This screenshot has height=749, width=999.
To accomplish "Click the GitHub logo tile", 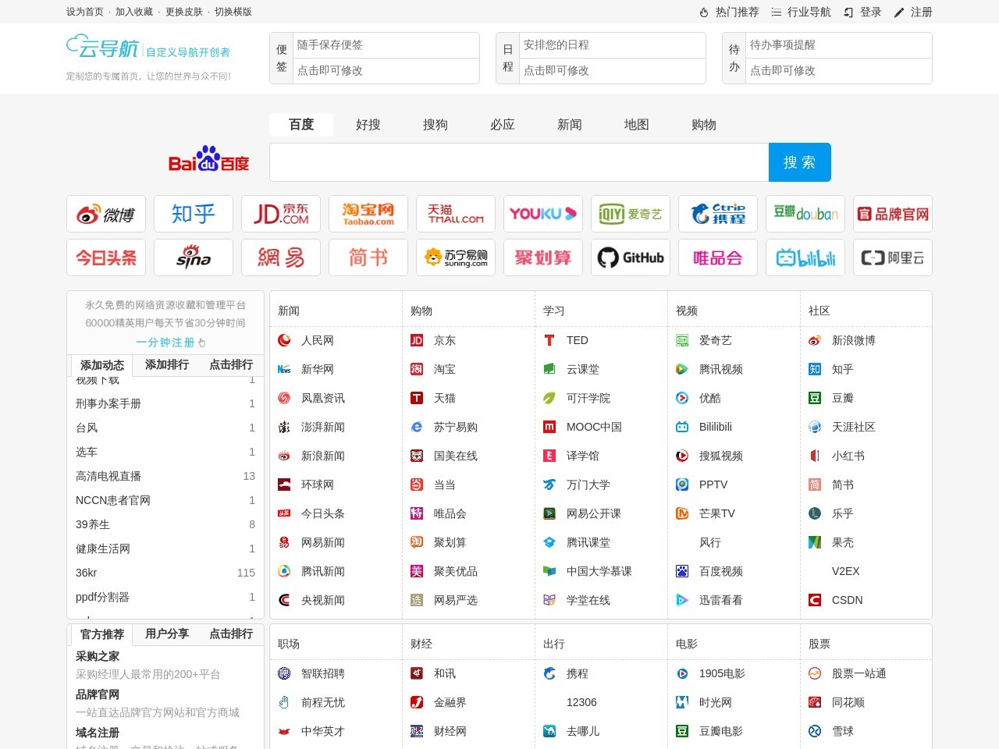I will tap(631, 257).
